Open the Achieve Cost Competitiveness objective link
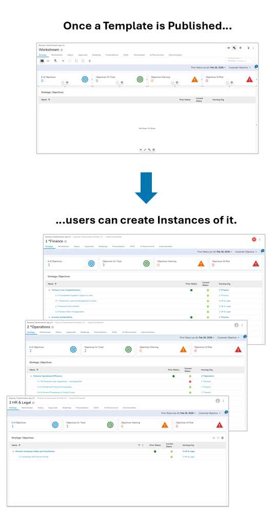Viewport: 275px width, 513px height. click(66, 290)
